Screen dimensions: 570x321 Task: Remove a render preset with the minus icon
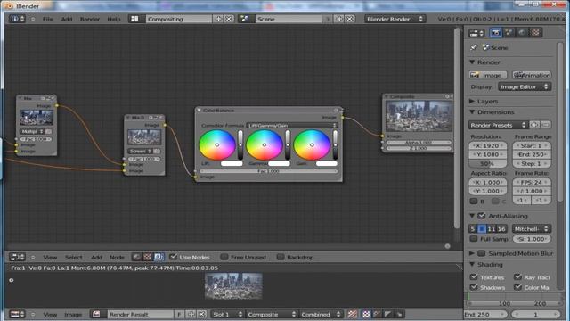(x=545, y=125)
